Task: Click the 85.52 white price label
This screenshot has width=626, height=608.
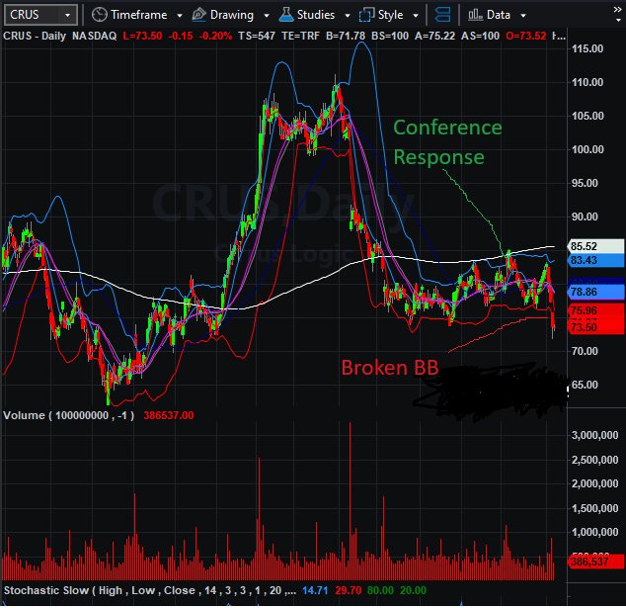Action: click(595, 246)
